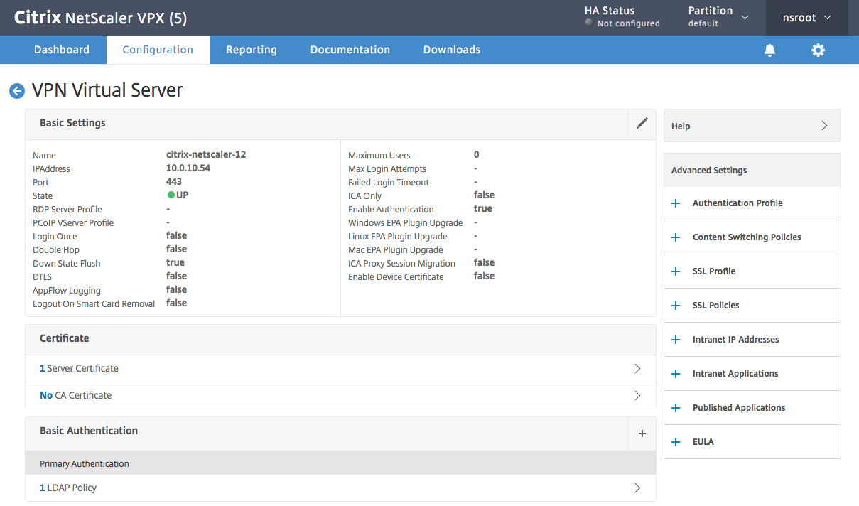Click plus icon for SSL Policies
859x506 pixels.
tap(676, 306)
